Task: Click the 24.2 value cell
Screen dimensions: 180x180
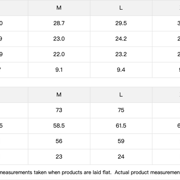Action: pos(121,39)
